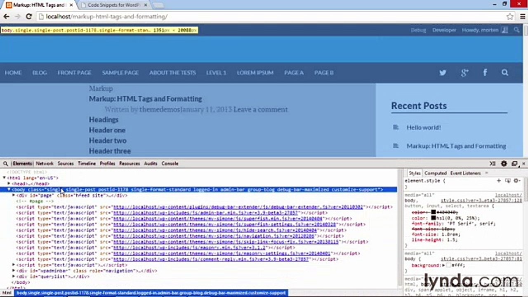Screen dimensions: 528x297
Task: Open Event Listeners sidebar tab
Action: [465, 173]
